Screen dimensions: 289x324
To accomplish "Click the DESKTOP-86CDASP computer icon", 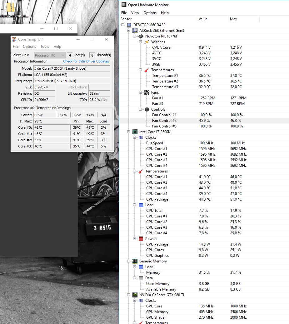I will [x=129, y=25].
